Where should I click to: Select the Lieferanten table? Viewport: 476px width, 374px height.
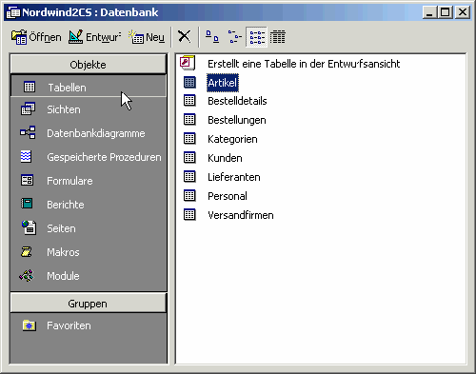pos(234,177)
